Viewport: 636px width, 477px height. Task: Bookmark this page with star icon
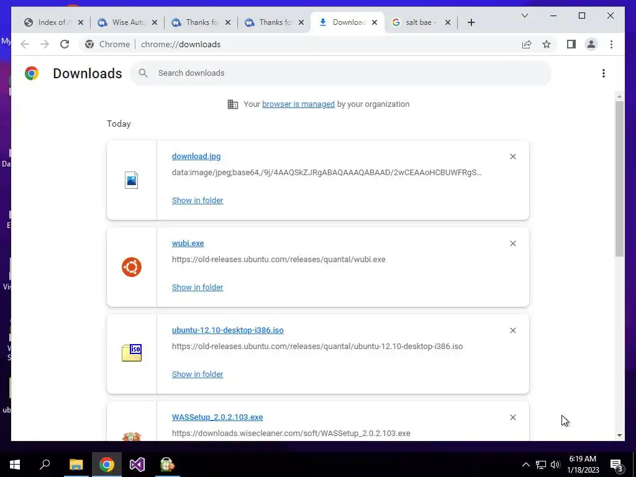click(x=547, y=44)
